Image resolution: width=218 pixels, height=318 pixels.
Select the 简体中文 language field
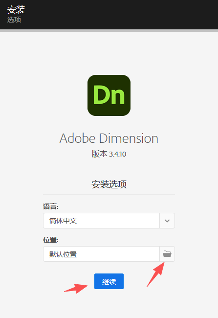(x=102, y=221)
